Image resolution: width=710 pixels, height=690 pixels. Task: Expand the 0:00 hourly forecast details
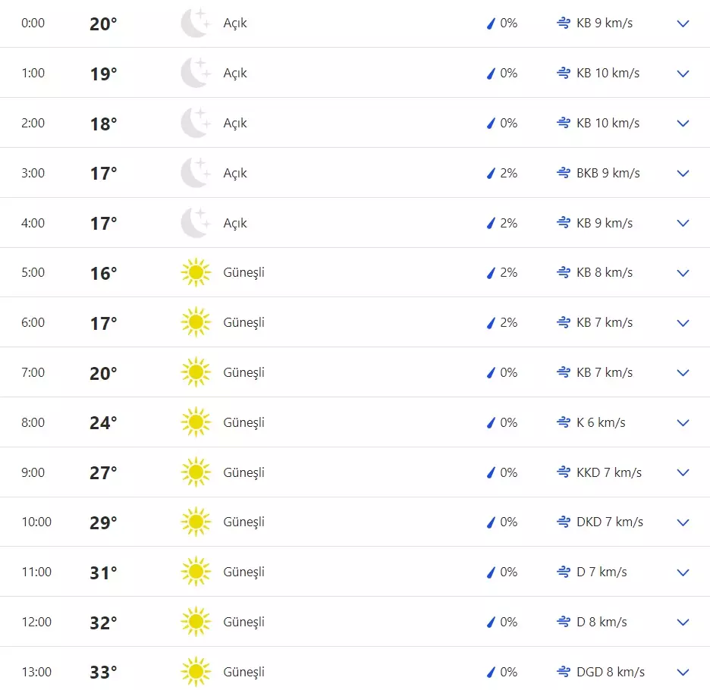683,24
